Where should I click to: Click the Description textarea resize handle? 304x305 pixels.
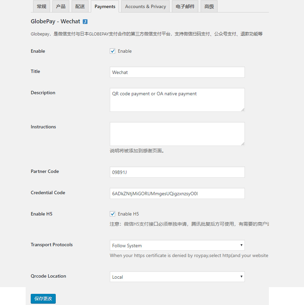pyautogui.click(x=243, y=110)
